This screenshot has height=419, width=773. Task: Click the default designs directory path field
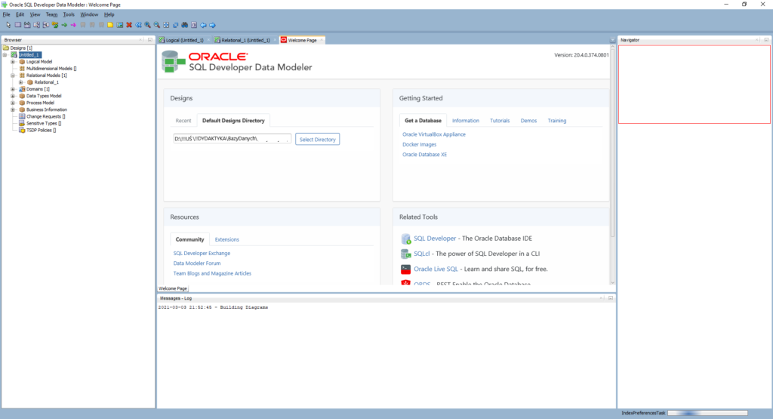pyautogui.click(x=232, y=139)
